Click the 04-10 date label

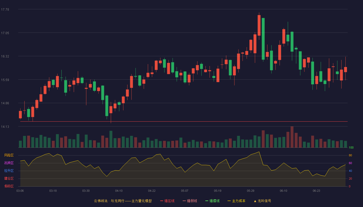click(119, 191)
